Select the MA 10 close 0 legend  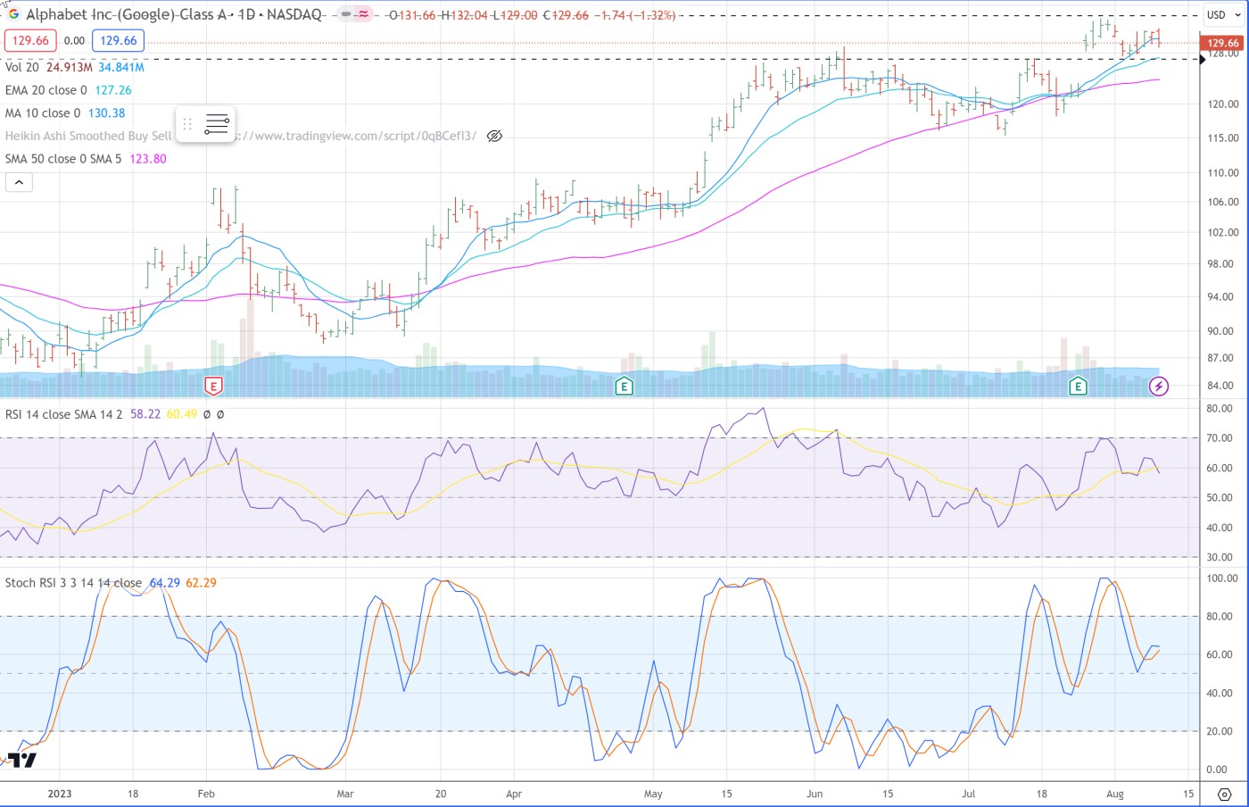pos(43,113)
